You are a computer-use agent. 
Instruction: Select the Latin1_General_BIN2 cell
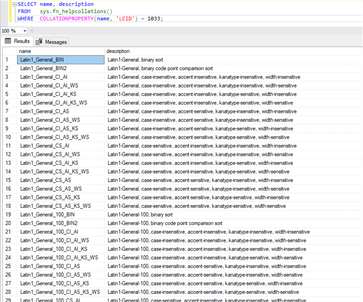[42, 68]
